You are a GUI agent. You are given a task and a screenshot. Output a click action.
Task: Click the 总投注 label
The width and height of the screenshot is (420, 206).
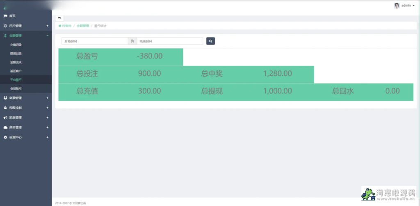tap(87, 74)
